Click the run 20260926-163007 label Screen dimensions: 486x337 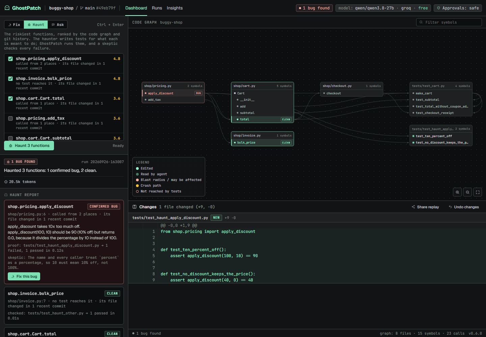(x=103, y=162)
